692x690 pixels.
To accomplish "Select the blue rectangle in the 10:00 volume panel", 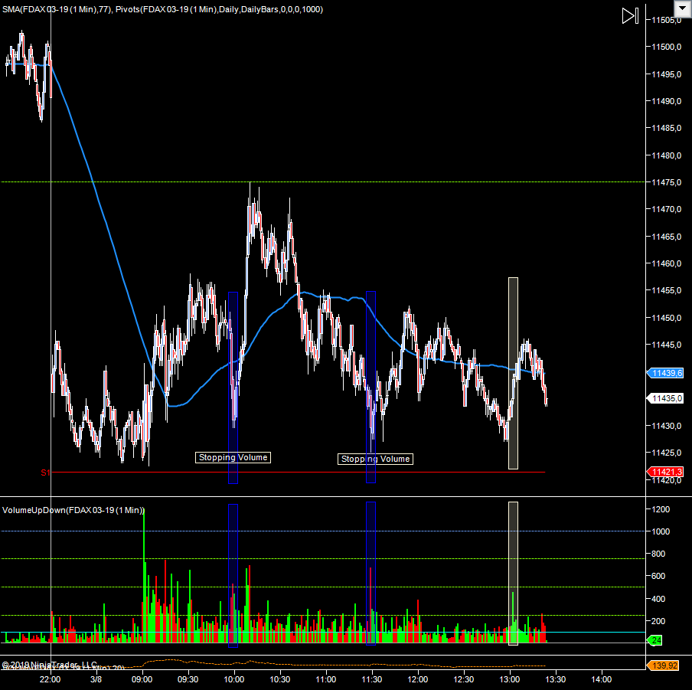I will click(233, 574).
